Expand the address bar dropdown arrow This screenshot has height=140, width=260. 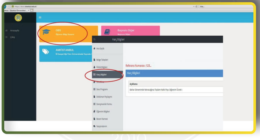pos(194,7)
